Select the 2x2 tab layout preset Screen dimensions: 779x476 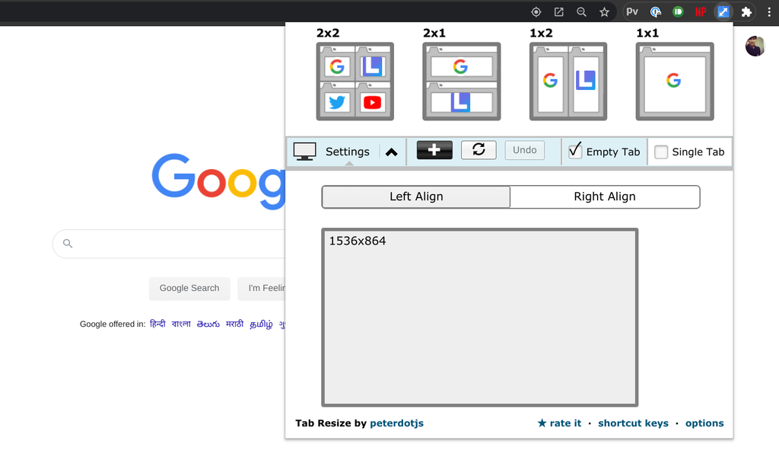355,81
